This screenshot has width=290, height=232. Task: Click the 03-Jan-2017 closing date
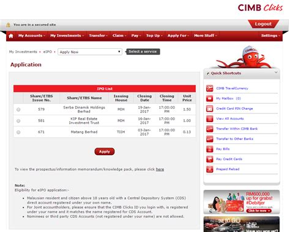144,132
